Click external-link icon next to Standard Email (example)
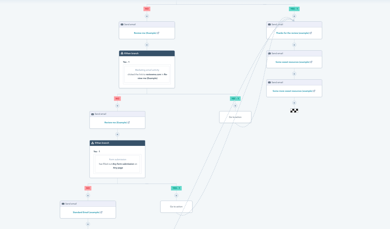The image size is (390, 229). pos(101,212)
